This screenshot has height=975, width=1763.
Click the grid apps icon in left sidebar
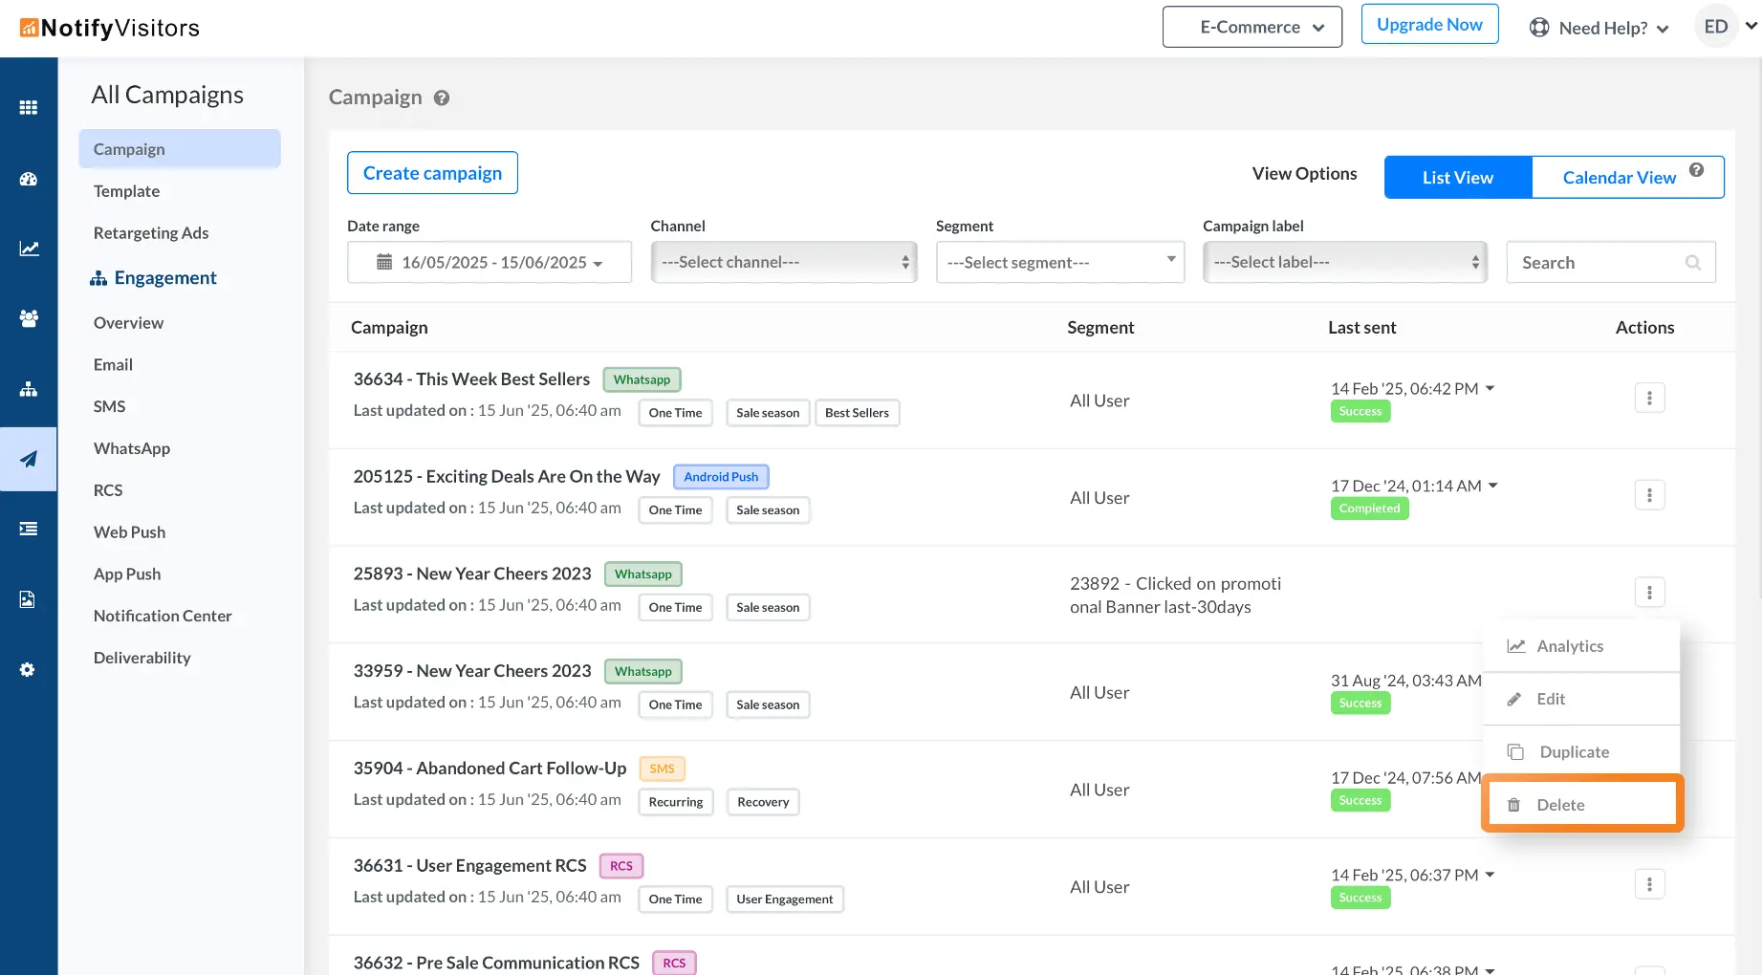point(29,108)
